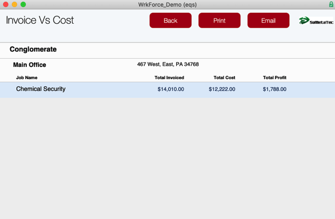Click the address 467 West, East, PA

[167, 64]
